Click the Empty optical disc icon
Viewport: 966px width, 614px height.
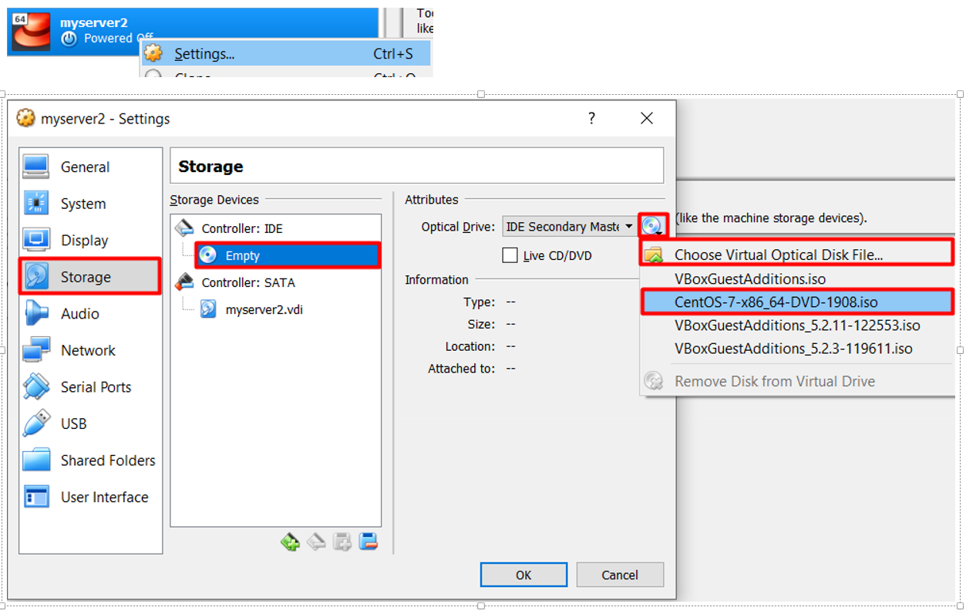coord(208,255)
